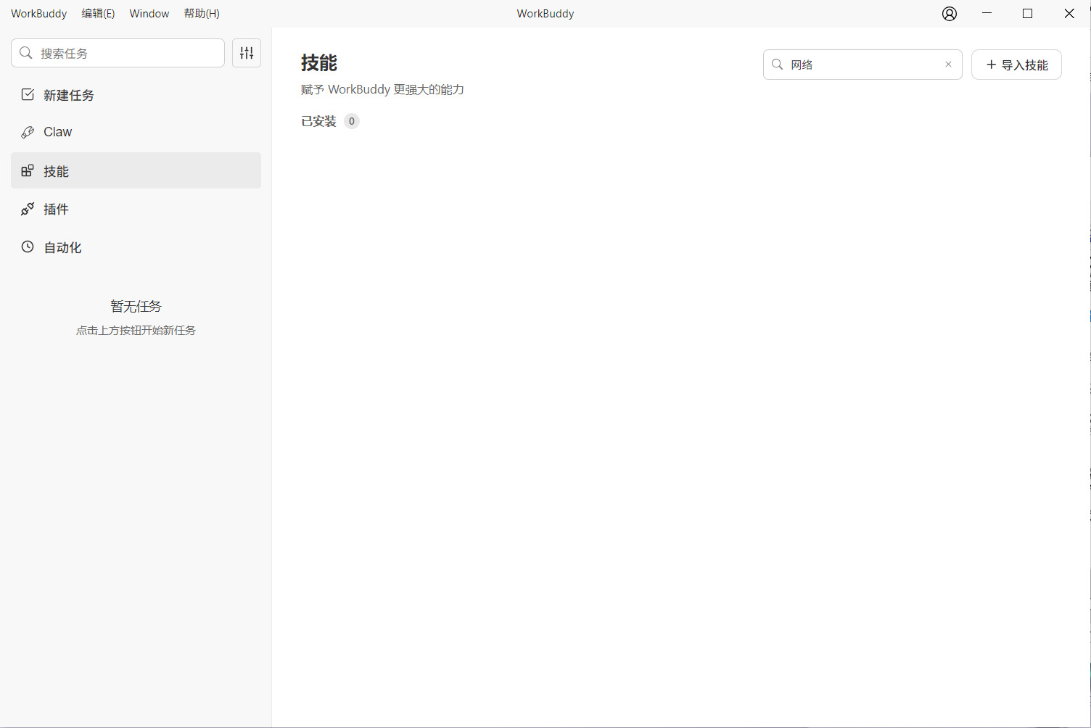Focus the 搜索任务 search field
The image size is (1091, 728).
click(x=127, y=53)
